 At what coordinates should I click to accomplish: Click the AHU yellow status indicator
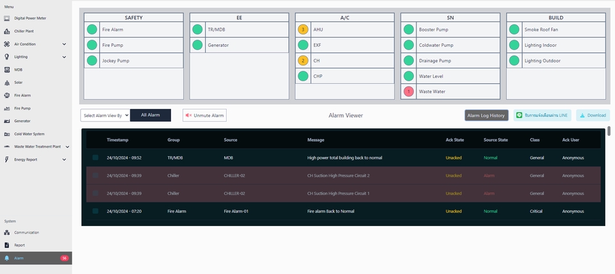[303, 30]
